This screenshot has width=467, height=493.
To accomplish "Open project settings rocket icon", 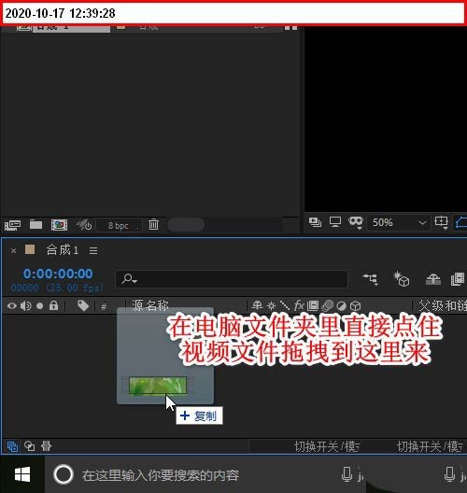I will click(x=84, y=225).
